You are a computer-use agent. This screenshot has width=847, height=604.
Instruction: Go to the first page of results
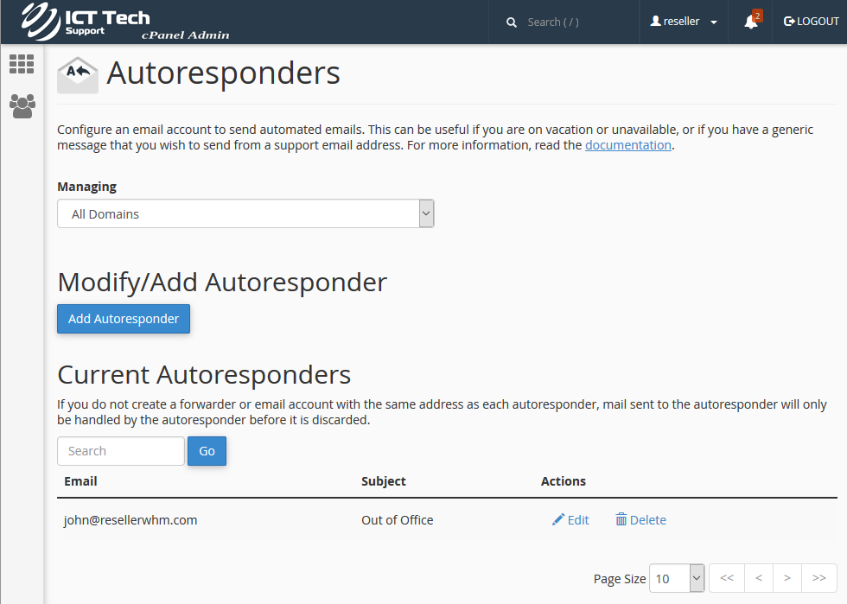click(x=727, y=578)
